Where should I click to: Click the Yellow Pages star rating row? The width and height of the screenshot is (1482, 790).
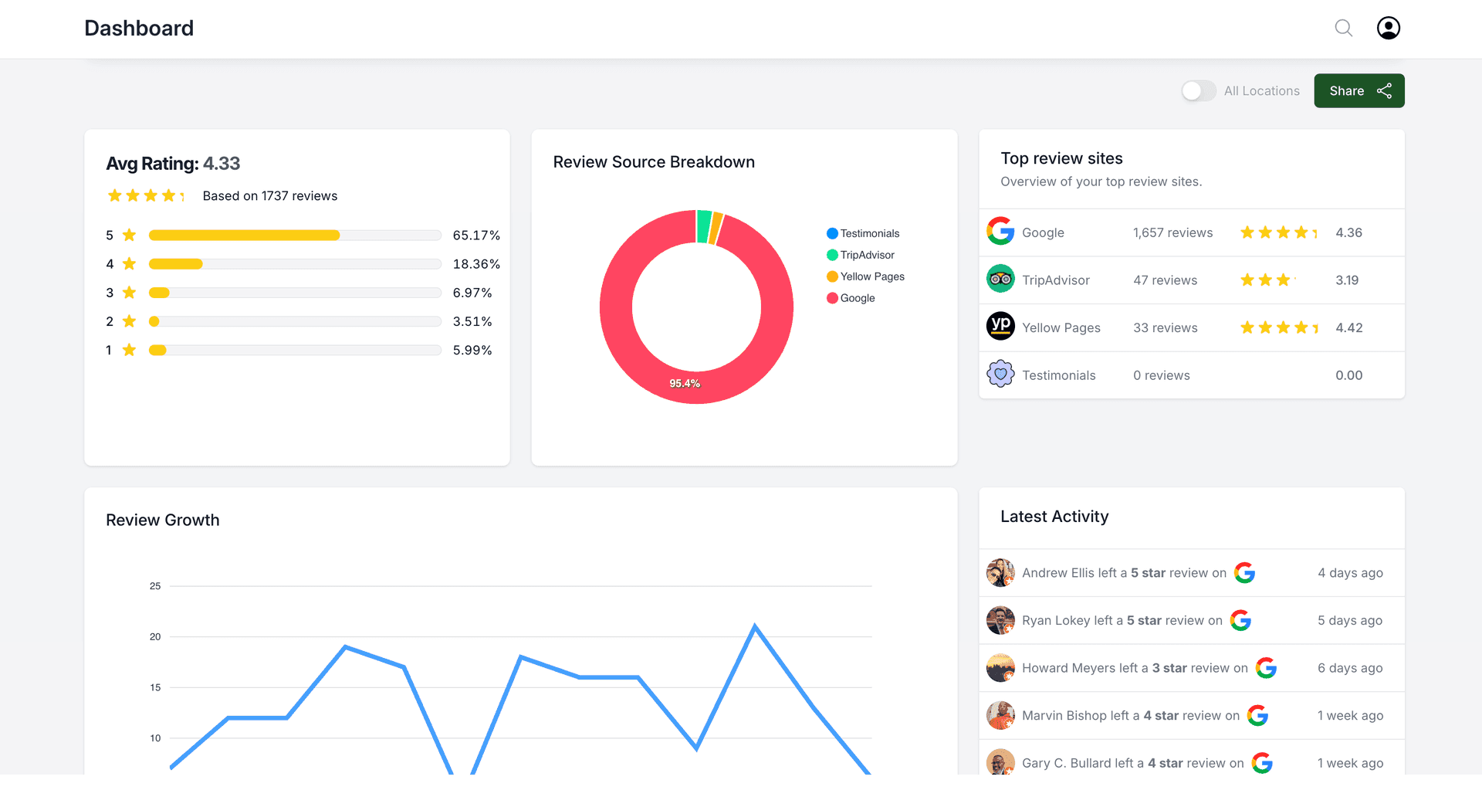pos(1278,327)
